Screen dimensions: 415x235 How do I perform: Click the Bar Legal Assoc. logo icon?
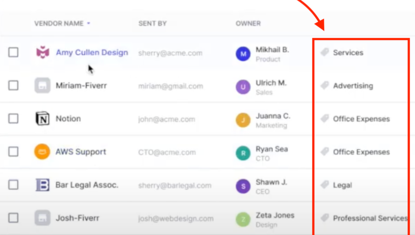42,185
